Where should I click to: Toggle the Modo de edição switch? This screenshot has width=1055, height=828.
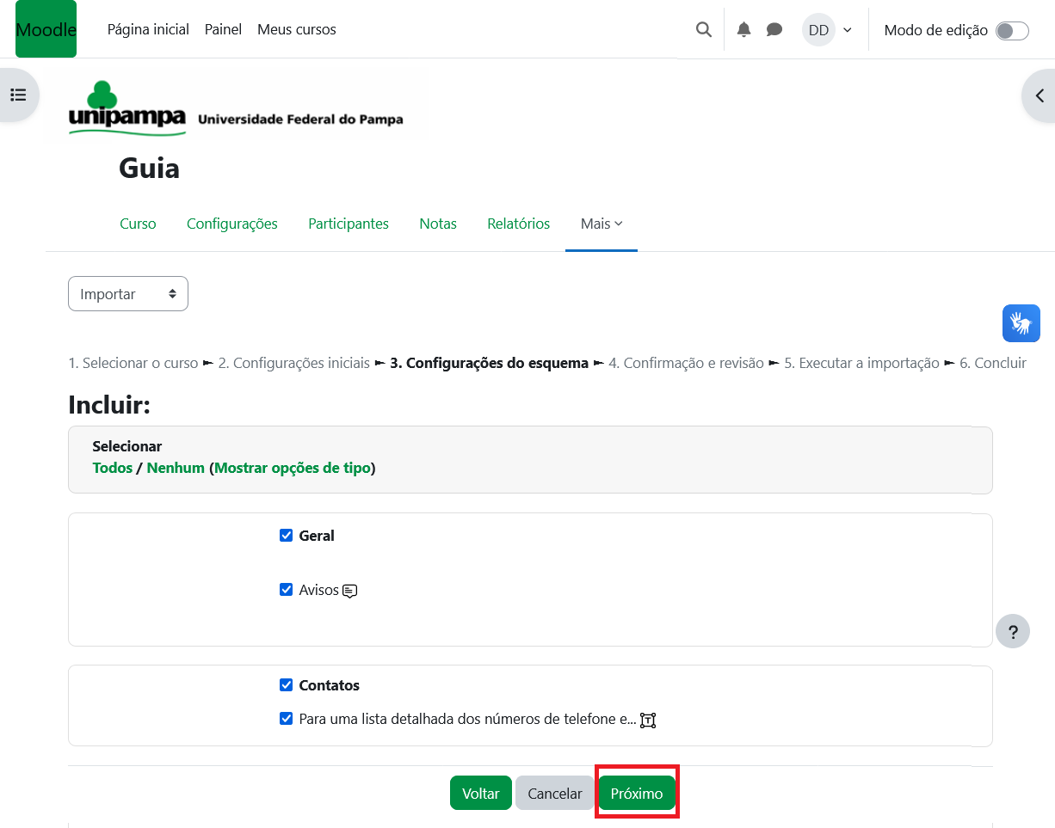(1011, 31)
